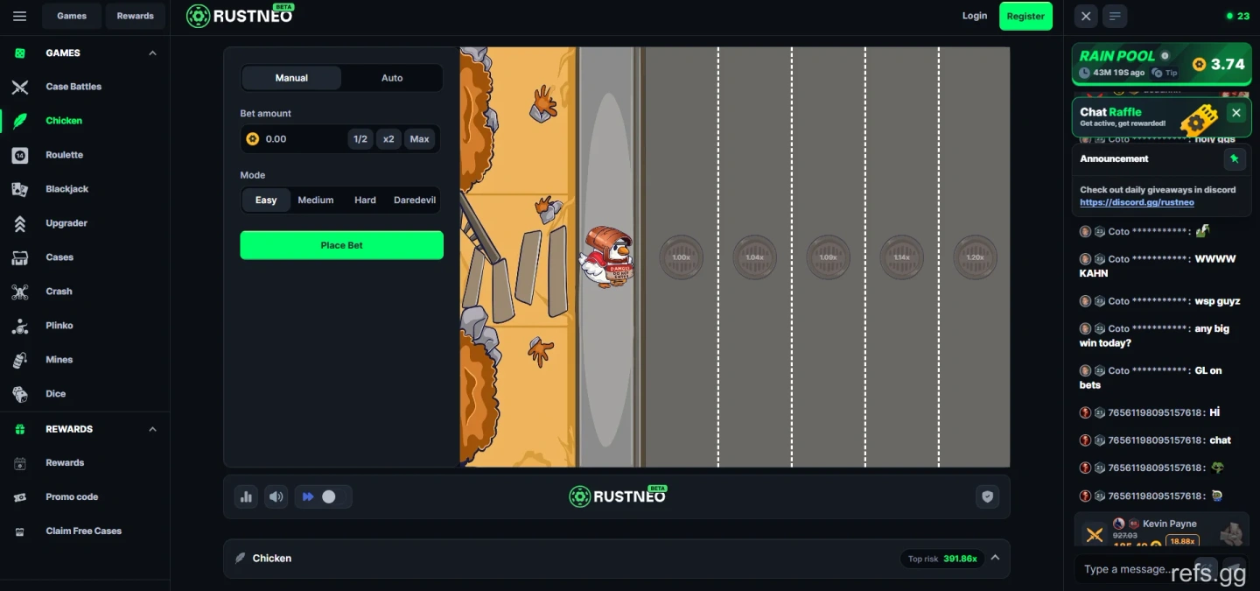
Task: Click the Kevin Payne username
Action: [1169, 524]
